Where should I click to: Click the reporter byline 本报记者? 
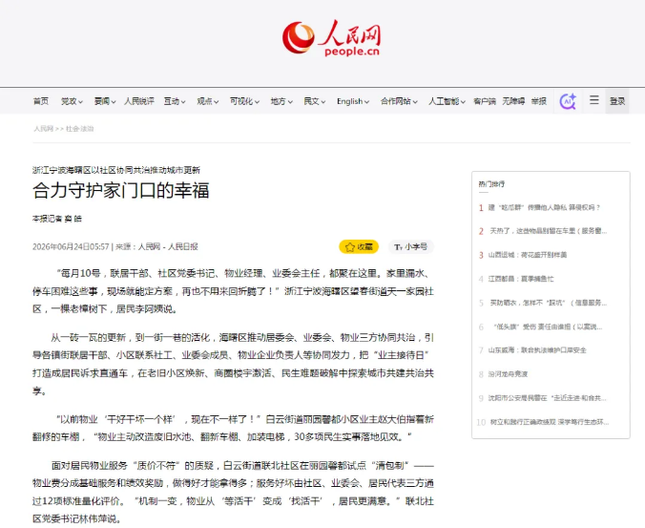57,219
